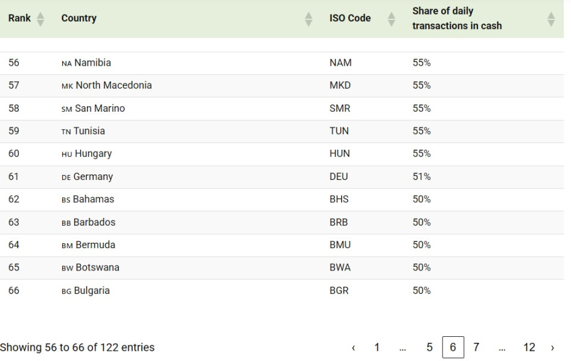
Task: Click the Country column header text
Action: (x=78, y=18)
